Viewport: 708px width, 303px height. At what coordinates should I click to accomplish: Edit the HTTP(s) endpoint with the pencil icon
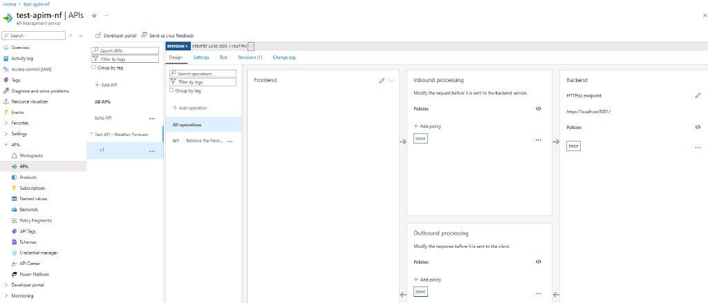pos(698,95)
